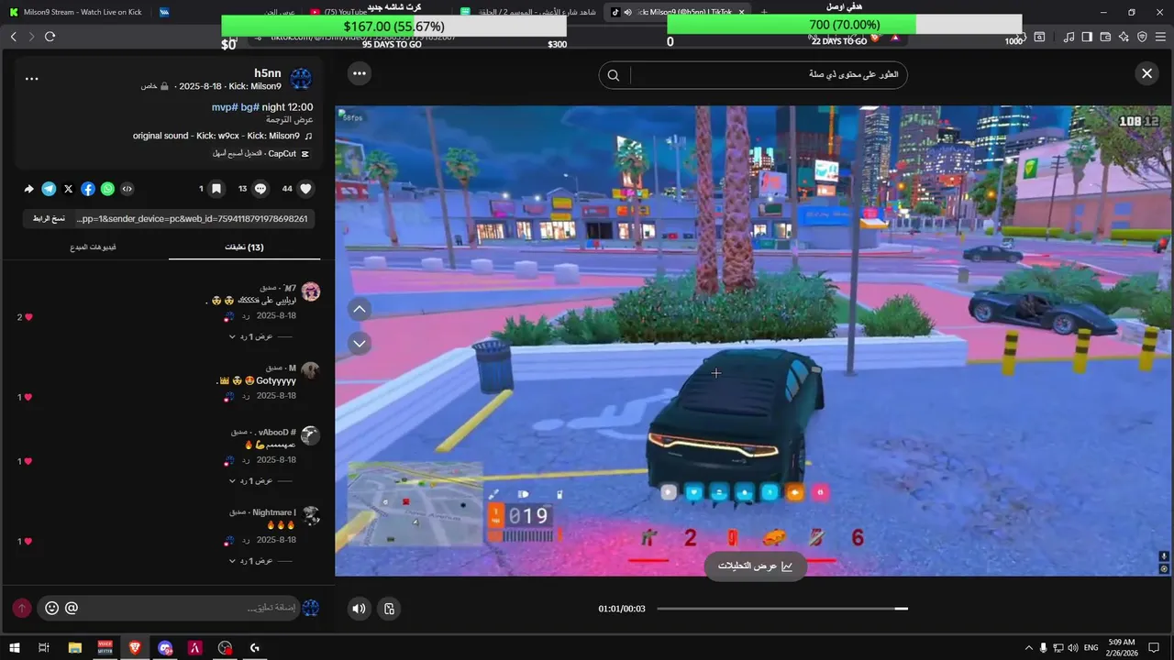Seek along the video progress bar
The width and height of the screenshot is (1174, 660).
tap(782, 609)
